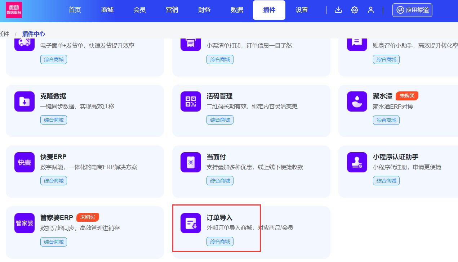Open the 小程序认证助手 stamp icon

coord(357,162)
